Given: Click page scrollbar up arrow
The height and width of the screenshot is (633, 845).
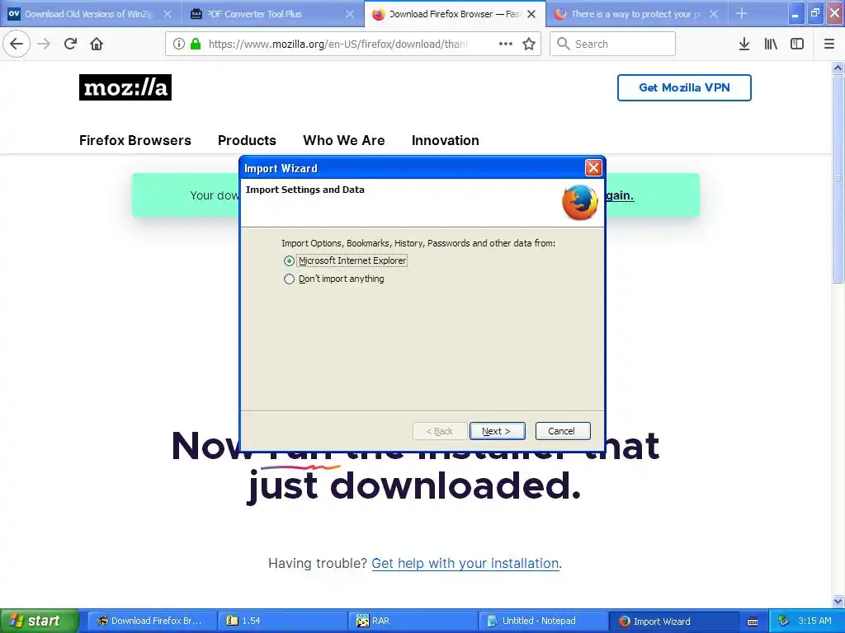Looking at the screenshot, I should (x=838, y=68).
